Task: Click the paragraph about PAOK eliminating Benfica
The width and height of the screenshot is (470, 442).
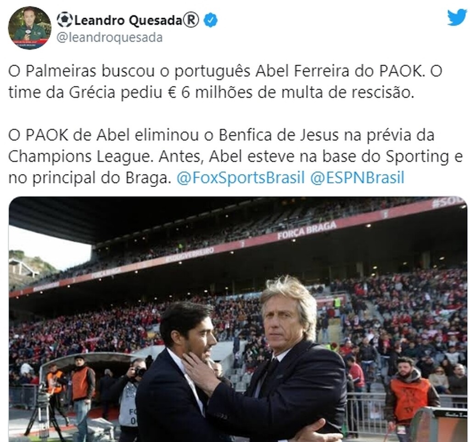Action: point(235,156)
